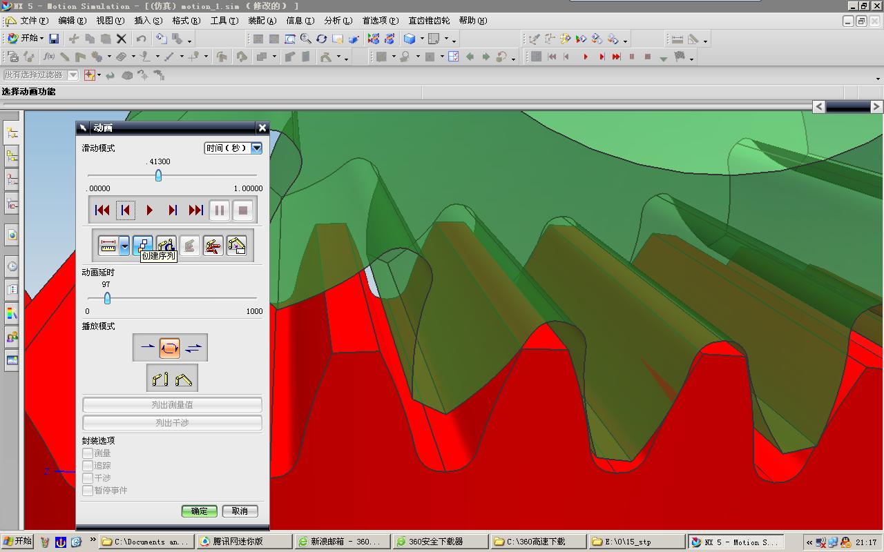
Task: Click the f(x) expressions icon
Action: click(x=48, y=57)
